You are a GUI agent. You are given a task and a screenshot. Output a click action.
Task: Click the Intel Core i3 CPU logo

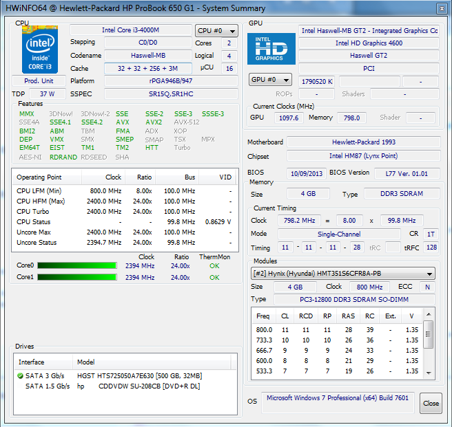pos(40,50)
